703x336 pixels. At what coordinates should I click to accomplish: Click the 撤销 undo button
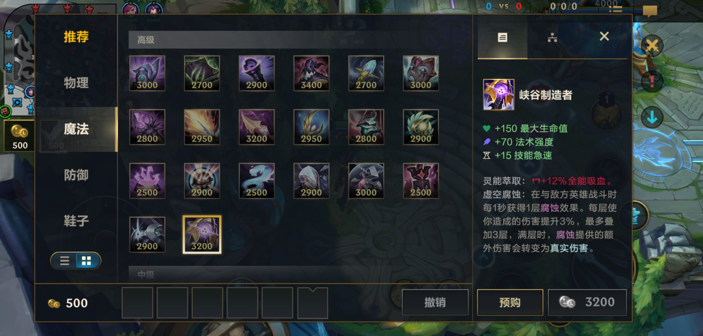coord(435,302)
